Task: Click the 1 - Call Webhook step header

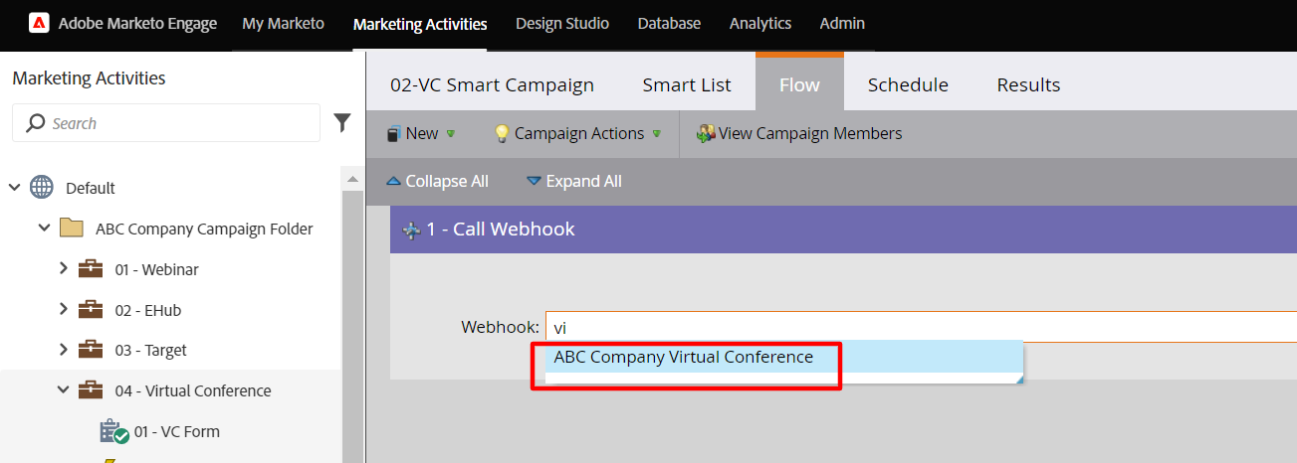Action: [x=843, y=230]
